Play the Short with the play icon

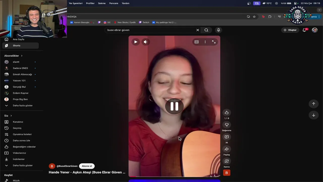click(x=136, y=42)
